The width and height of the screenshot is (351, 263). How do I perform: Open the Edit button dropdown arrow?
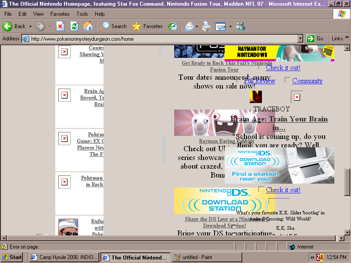[x=230, y=26]
